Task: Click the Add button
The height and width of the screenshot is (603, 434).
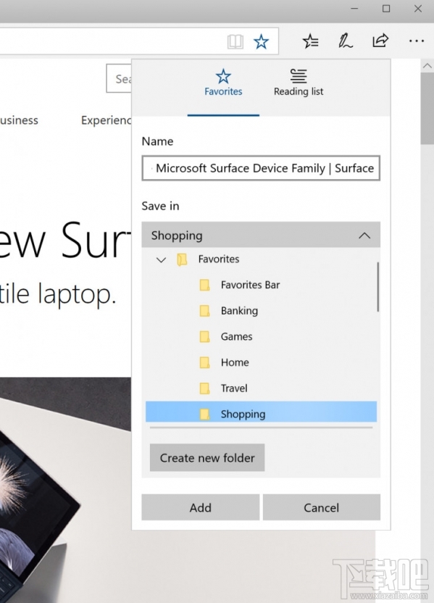Action: pos(200,507)
